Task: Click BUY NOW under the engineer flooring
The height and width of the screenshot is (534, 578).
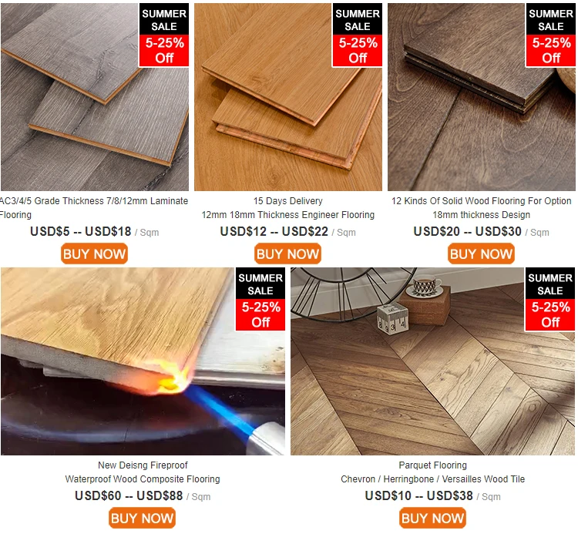Action: pyautogui.click(x=287, y=254)
